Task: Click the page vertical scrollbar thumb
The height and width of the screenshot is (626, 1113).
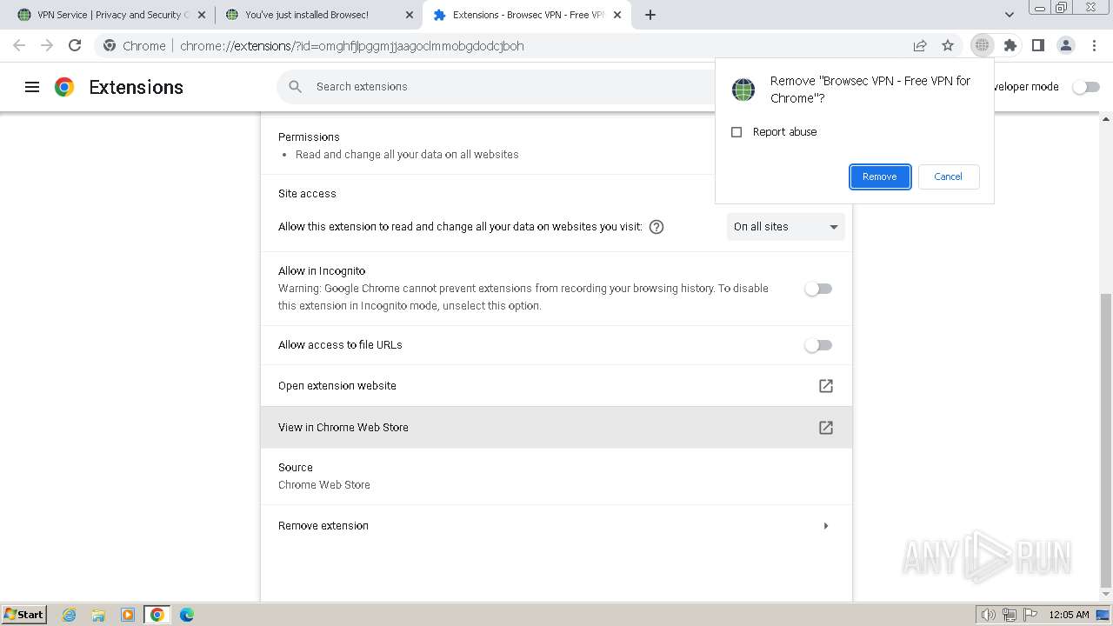Action: click(1105, 440)
